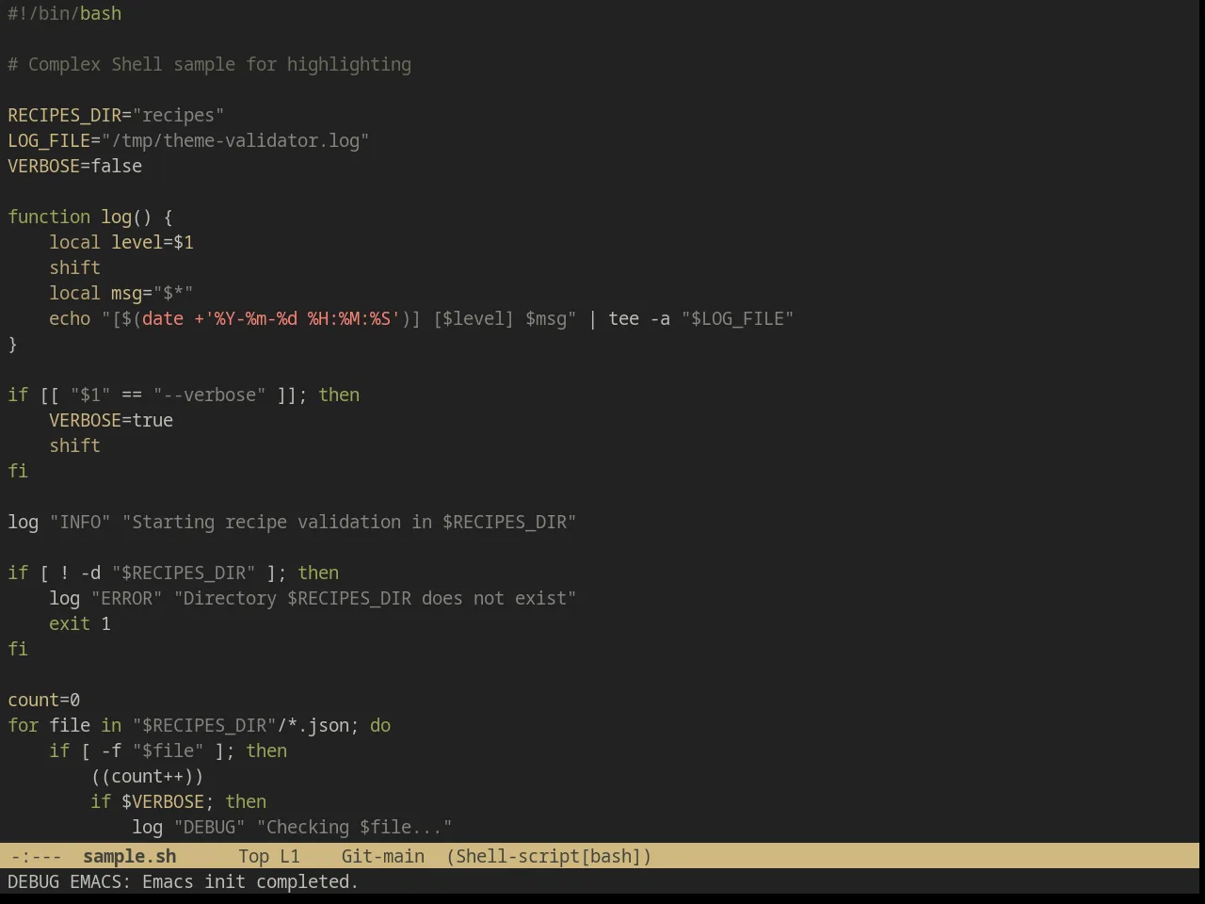Click the sample.sh buffer name in mode line
Viewport: 1205px width, 904px height.
tap(129, 856)
